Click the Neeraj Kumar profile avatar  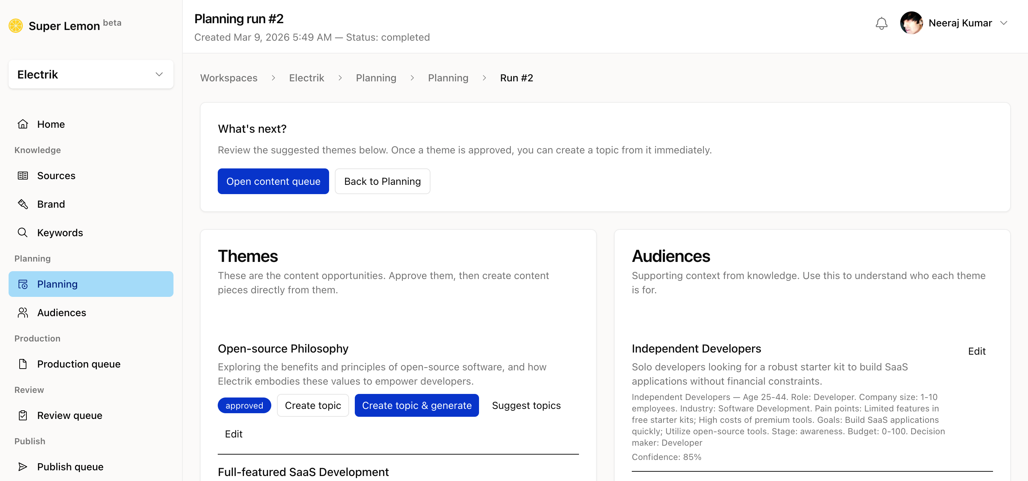point(911,23)
